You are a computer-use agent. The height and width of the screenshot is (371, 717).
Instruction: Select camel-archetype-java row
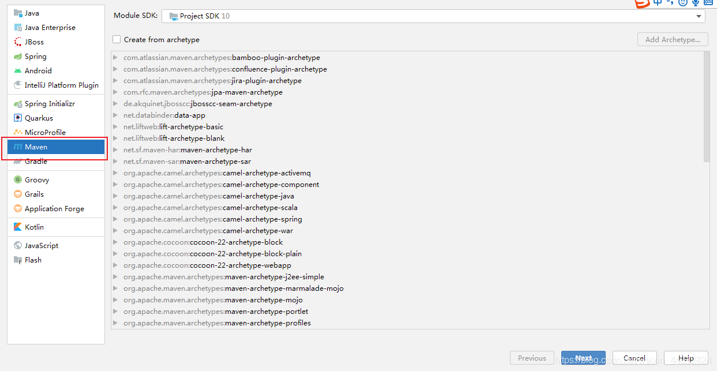(x=407, y=196)
